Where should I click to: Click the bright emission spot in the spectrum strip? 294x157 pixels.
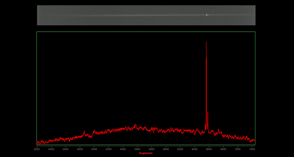207,15
